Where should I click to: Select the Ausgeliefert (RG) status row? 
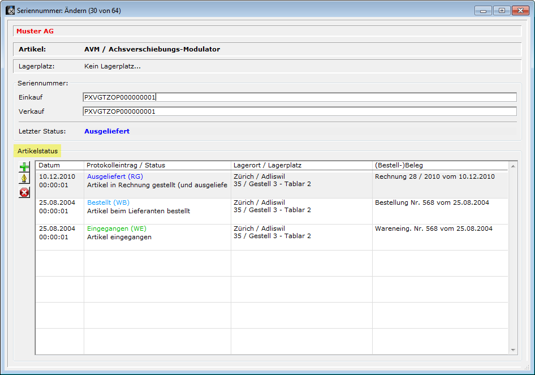coord(115,176)
